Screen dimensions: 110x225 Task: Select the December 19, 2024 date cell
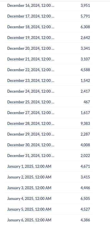click(31, 38)
